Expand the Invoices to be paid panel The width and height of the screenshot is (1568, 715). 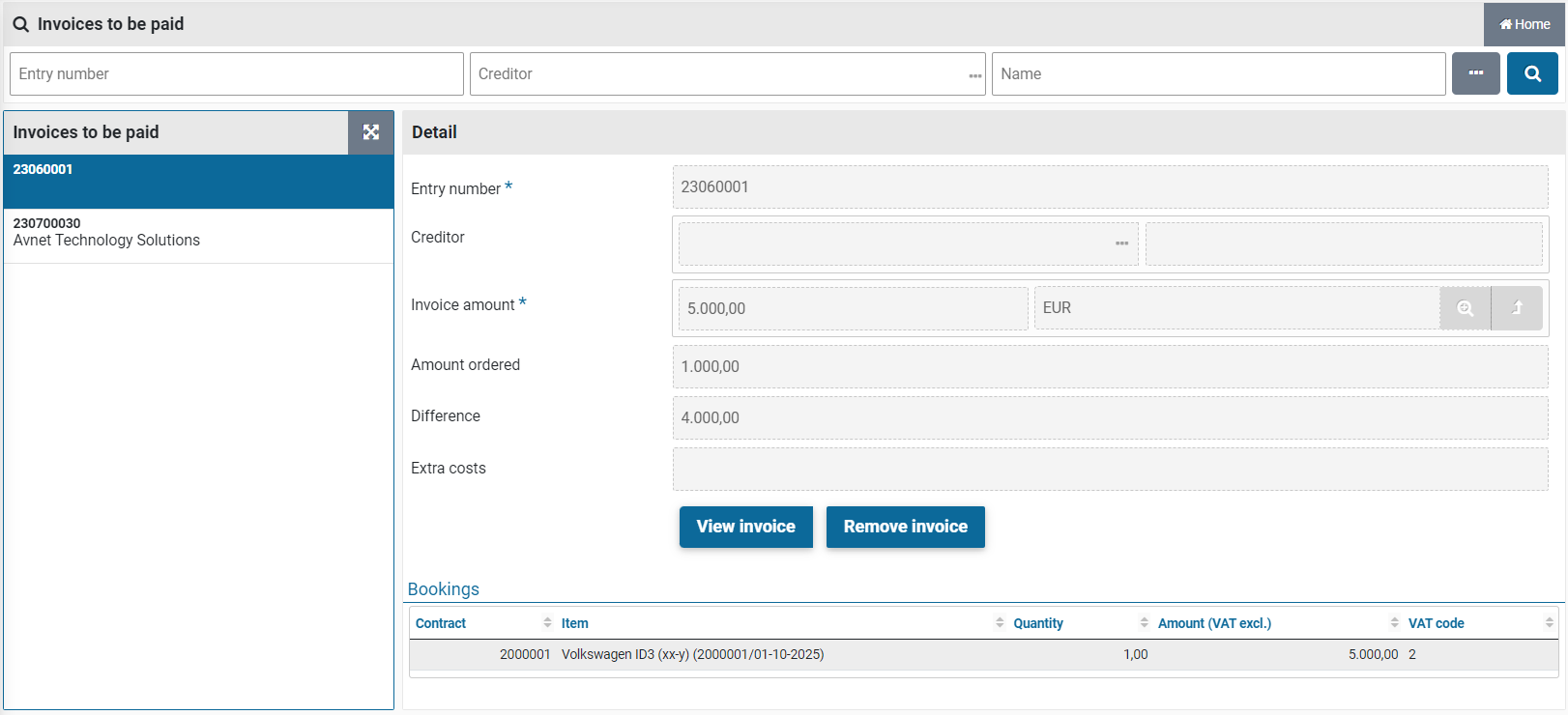pos(370,132)
